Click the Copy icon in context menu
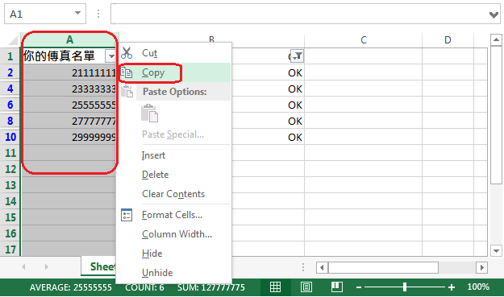 (127, 73)
